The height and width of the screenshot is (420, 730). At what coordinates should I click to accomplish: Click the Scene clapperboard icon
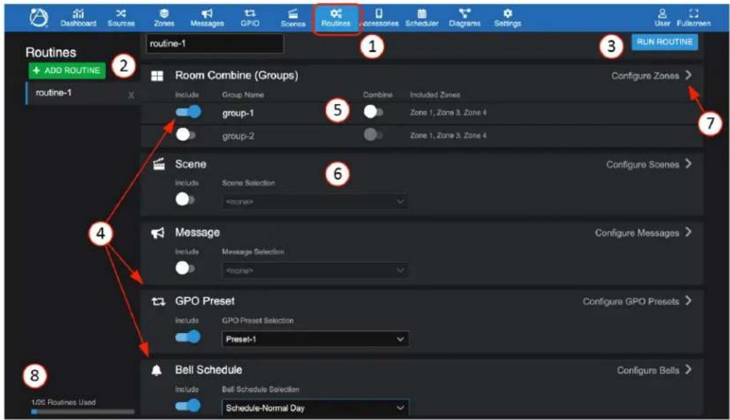click(159, 164)
